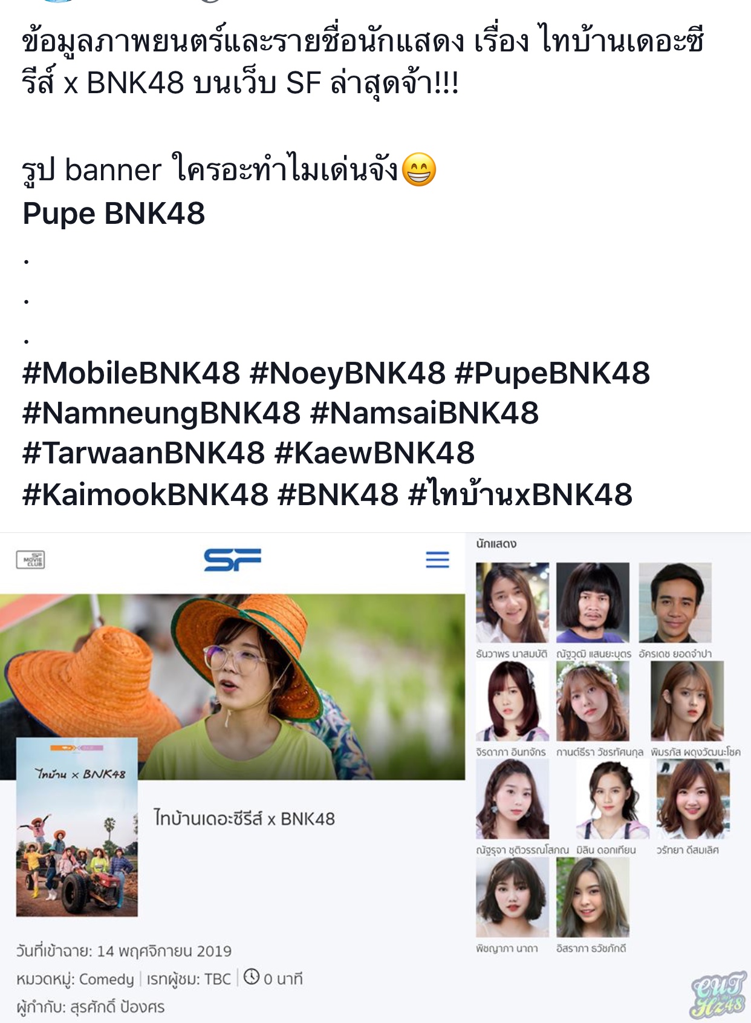Viewport: 751px width, 1023px height.
Task: Select the #PupeBNK48 hashtag
Action: pos(552,373)
